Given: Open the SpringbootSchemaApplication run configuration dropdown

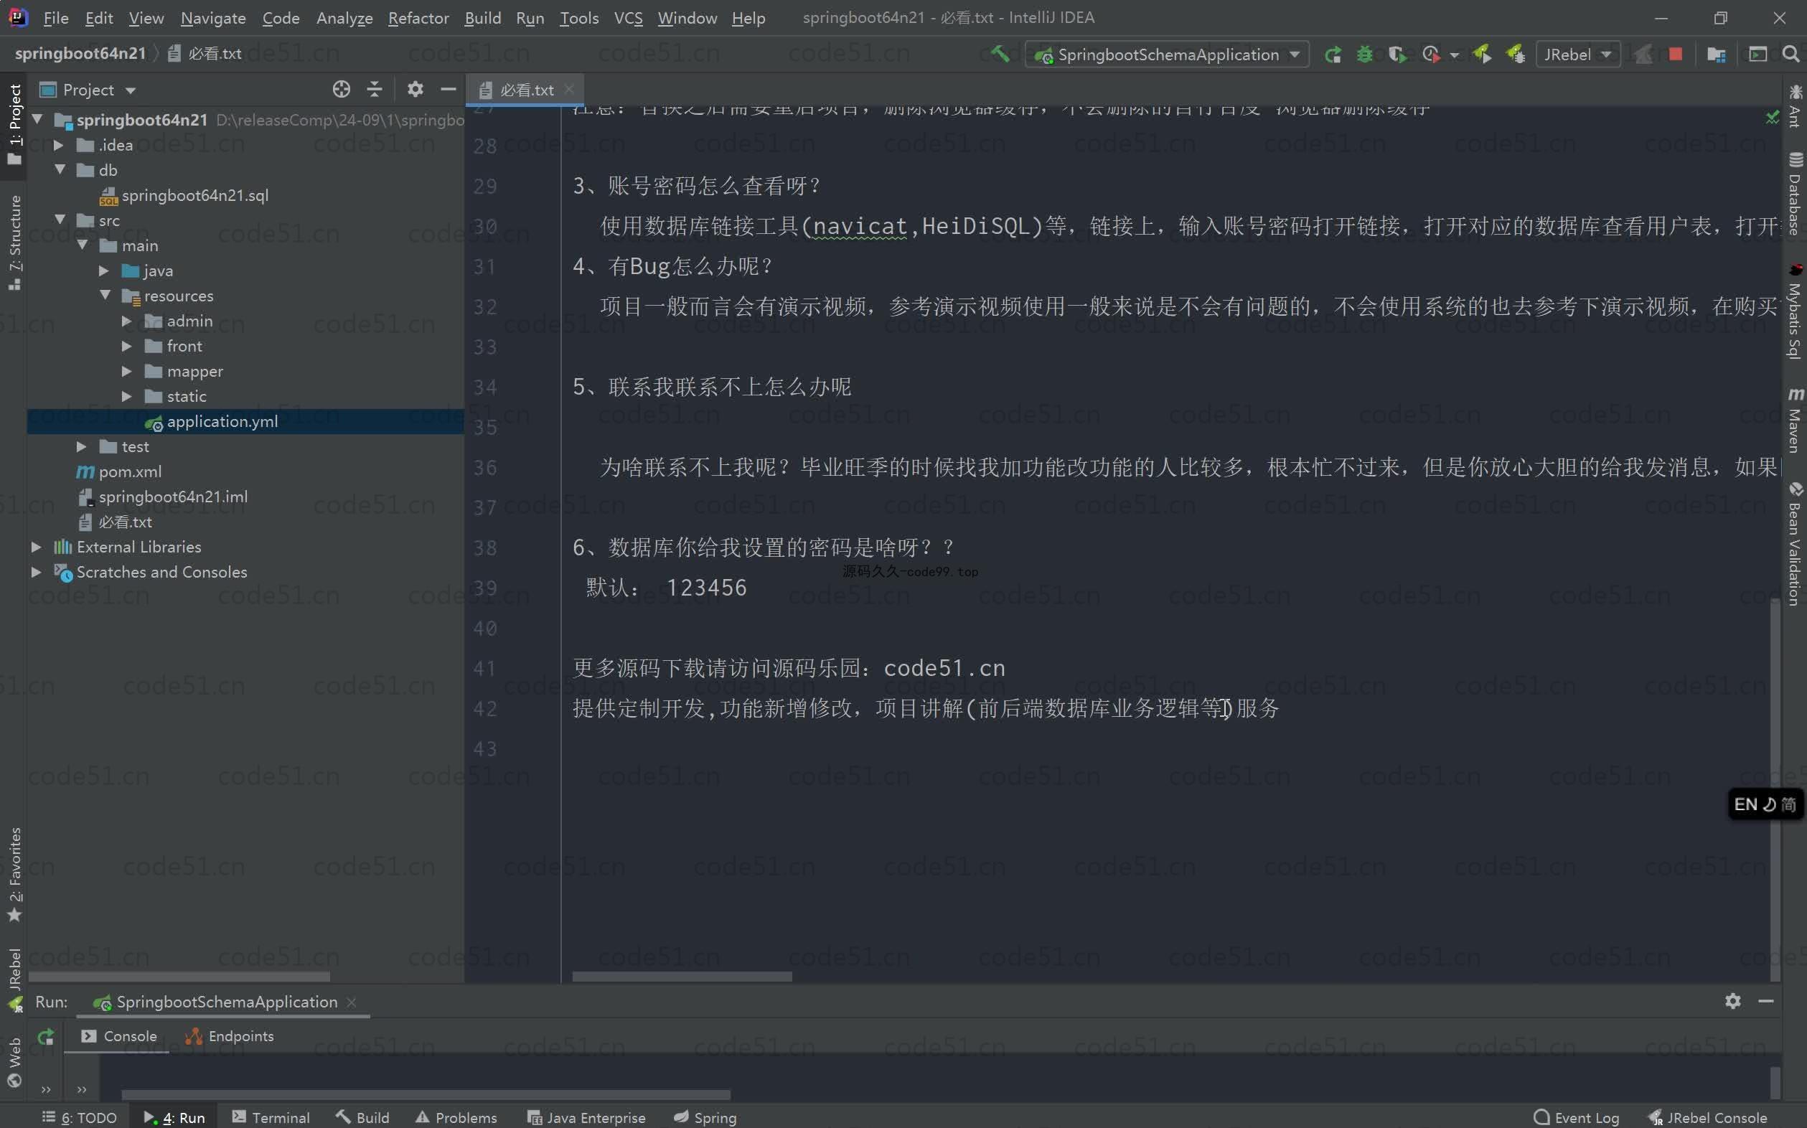Looking at the screenshot, I should (1167, 55).
